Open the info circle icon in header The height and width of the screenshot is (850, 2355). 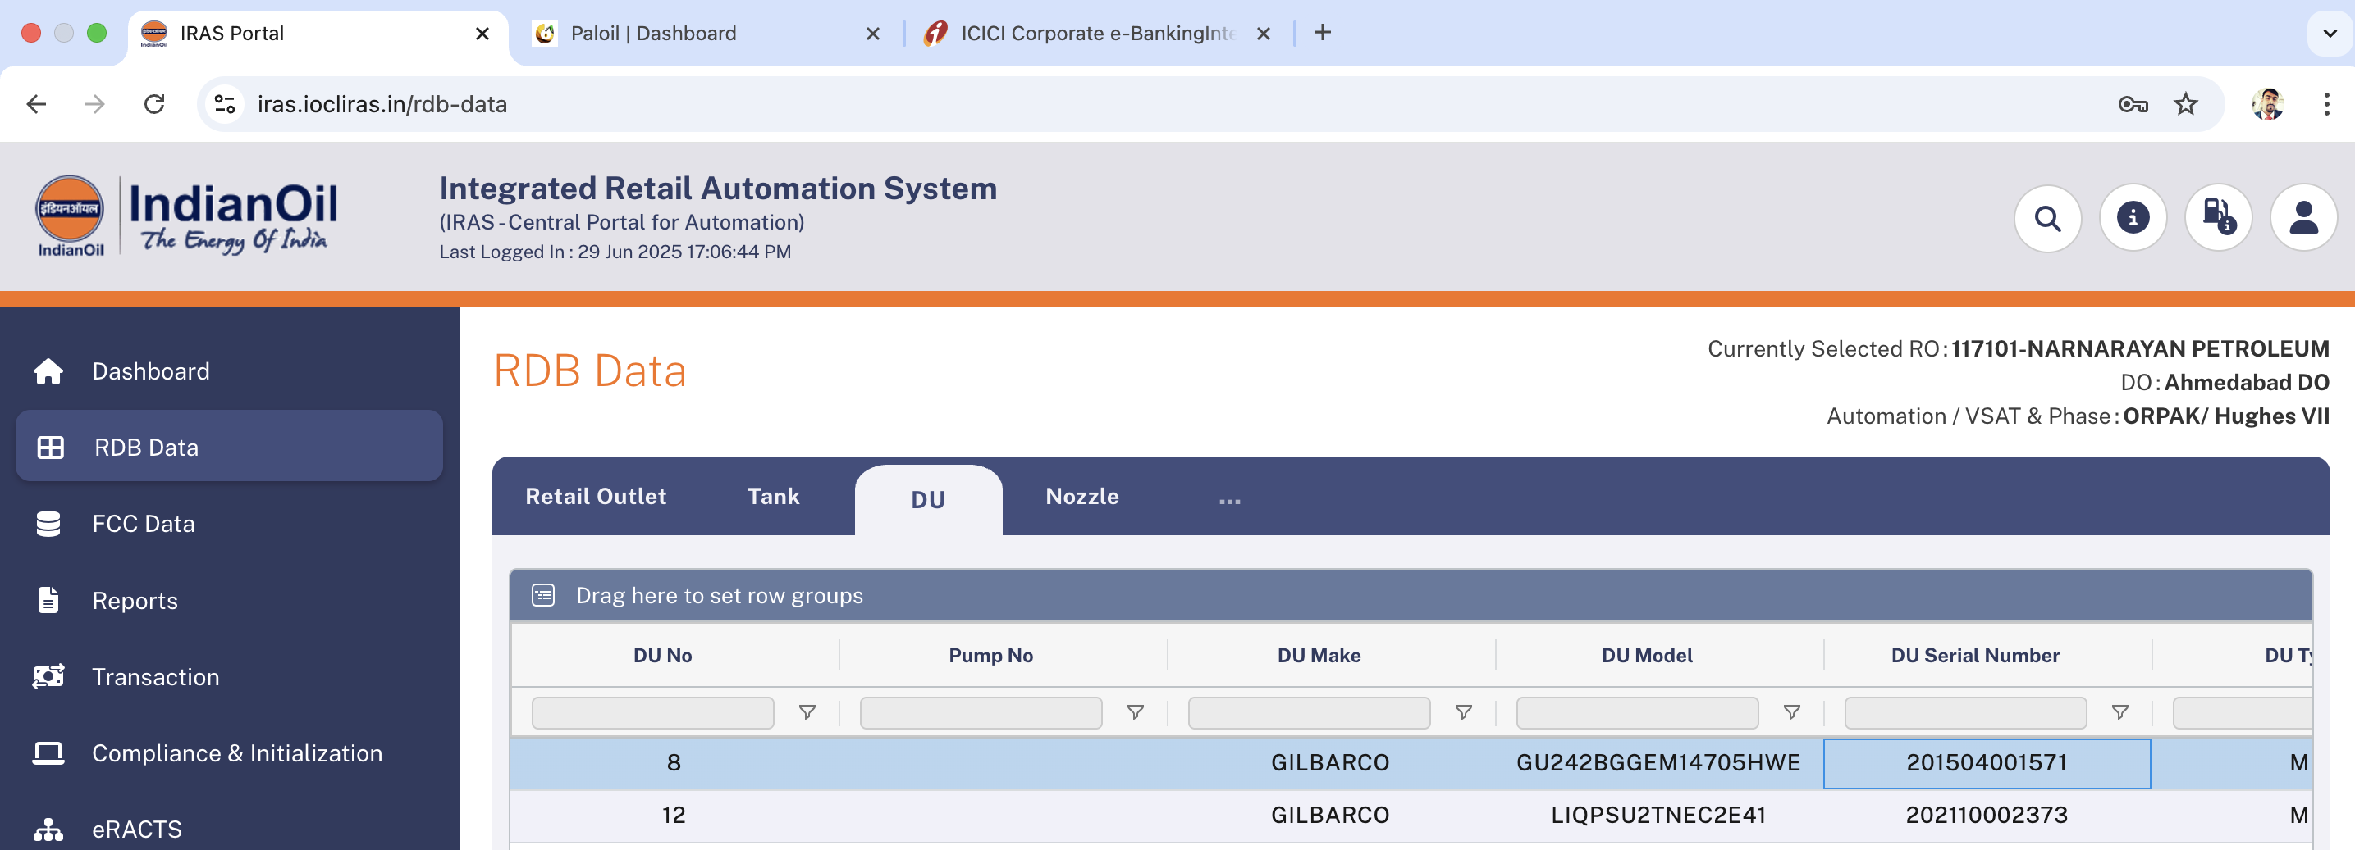pyautogui.click(x=2132, y=218)
